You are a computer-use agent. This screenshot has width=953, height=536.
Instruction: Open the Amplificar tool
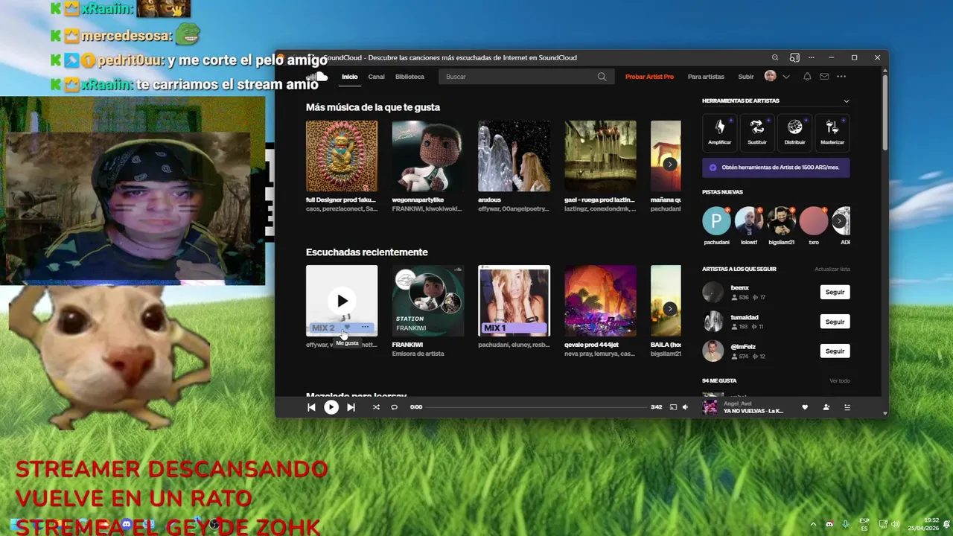719,132
